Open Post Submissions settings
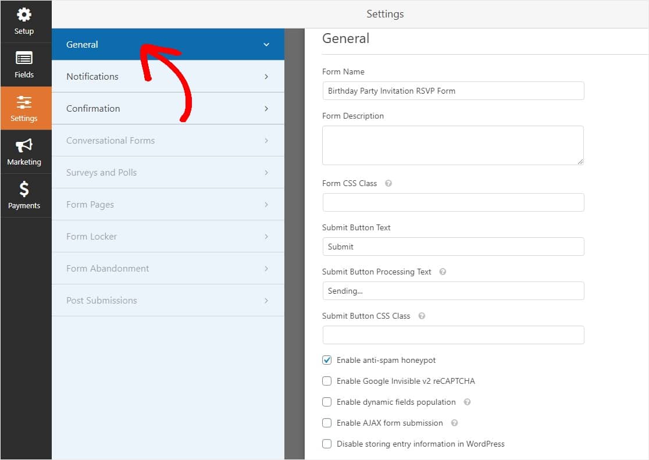The height and width of the screenshot is (460, 649). click(102, 300)
